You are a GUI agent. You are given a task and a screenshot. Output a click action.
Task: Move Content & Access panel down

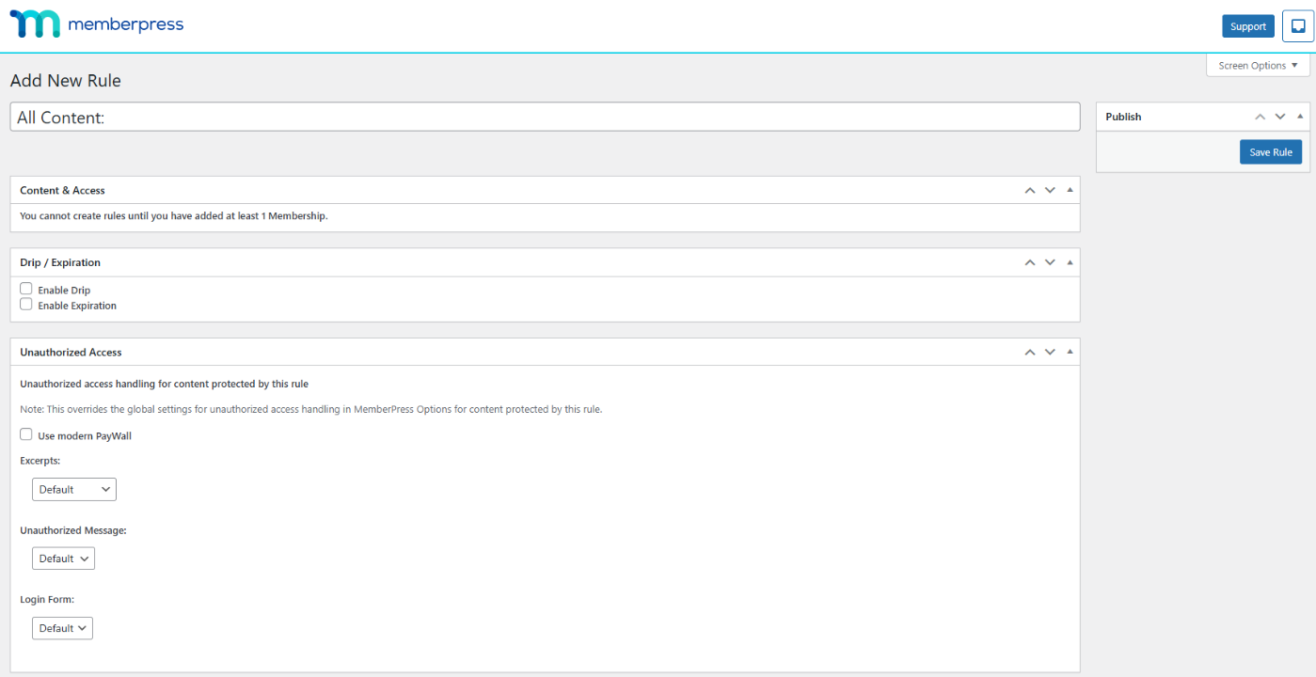1050,190
